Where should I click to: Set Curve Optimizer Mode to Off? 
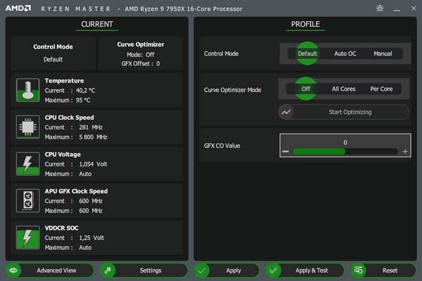click(x=305, y=89)
